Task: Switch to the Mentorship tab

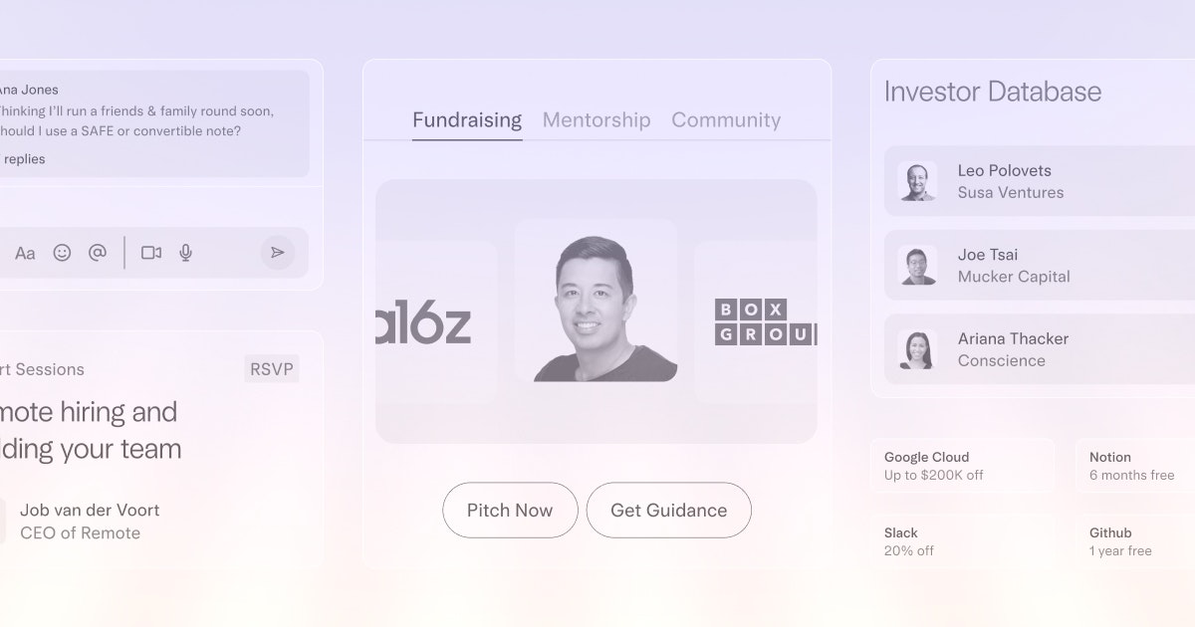Action: point(596,119)
